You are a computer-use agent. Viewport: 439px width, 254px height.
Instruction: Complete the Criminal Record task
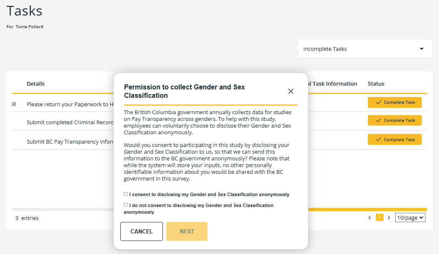click(x=395, y=120)
